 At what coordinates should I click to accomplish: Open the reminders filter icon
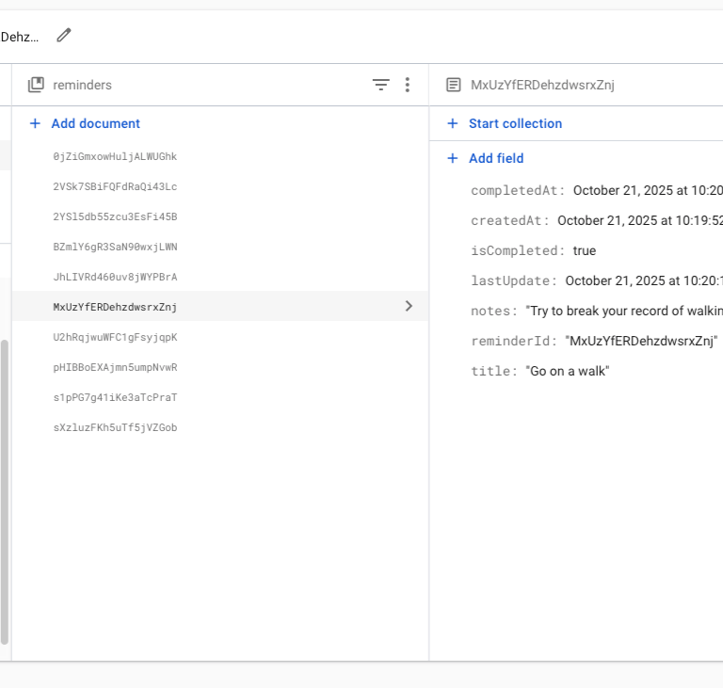point(380,85)
